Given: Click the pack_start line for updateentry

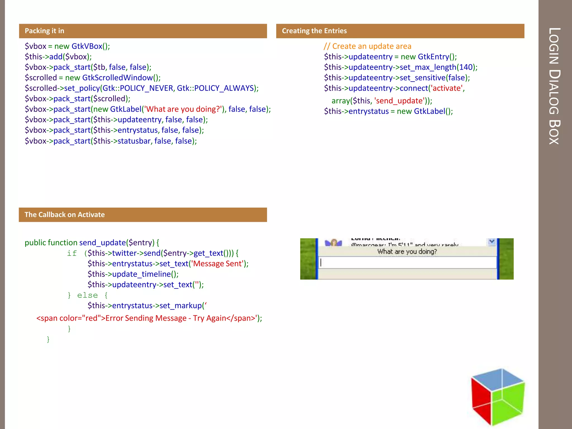Looking at the screenshot, I should (x=116, y=120).
